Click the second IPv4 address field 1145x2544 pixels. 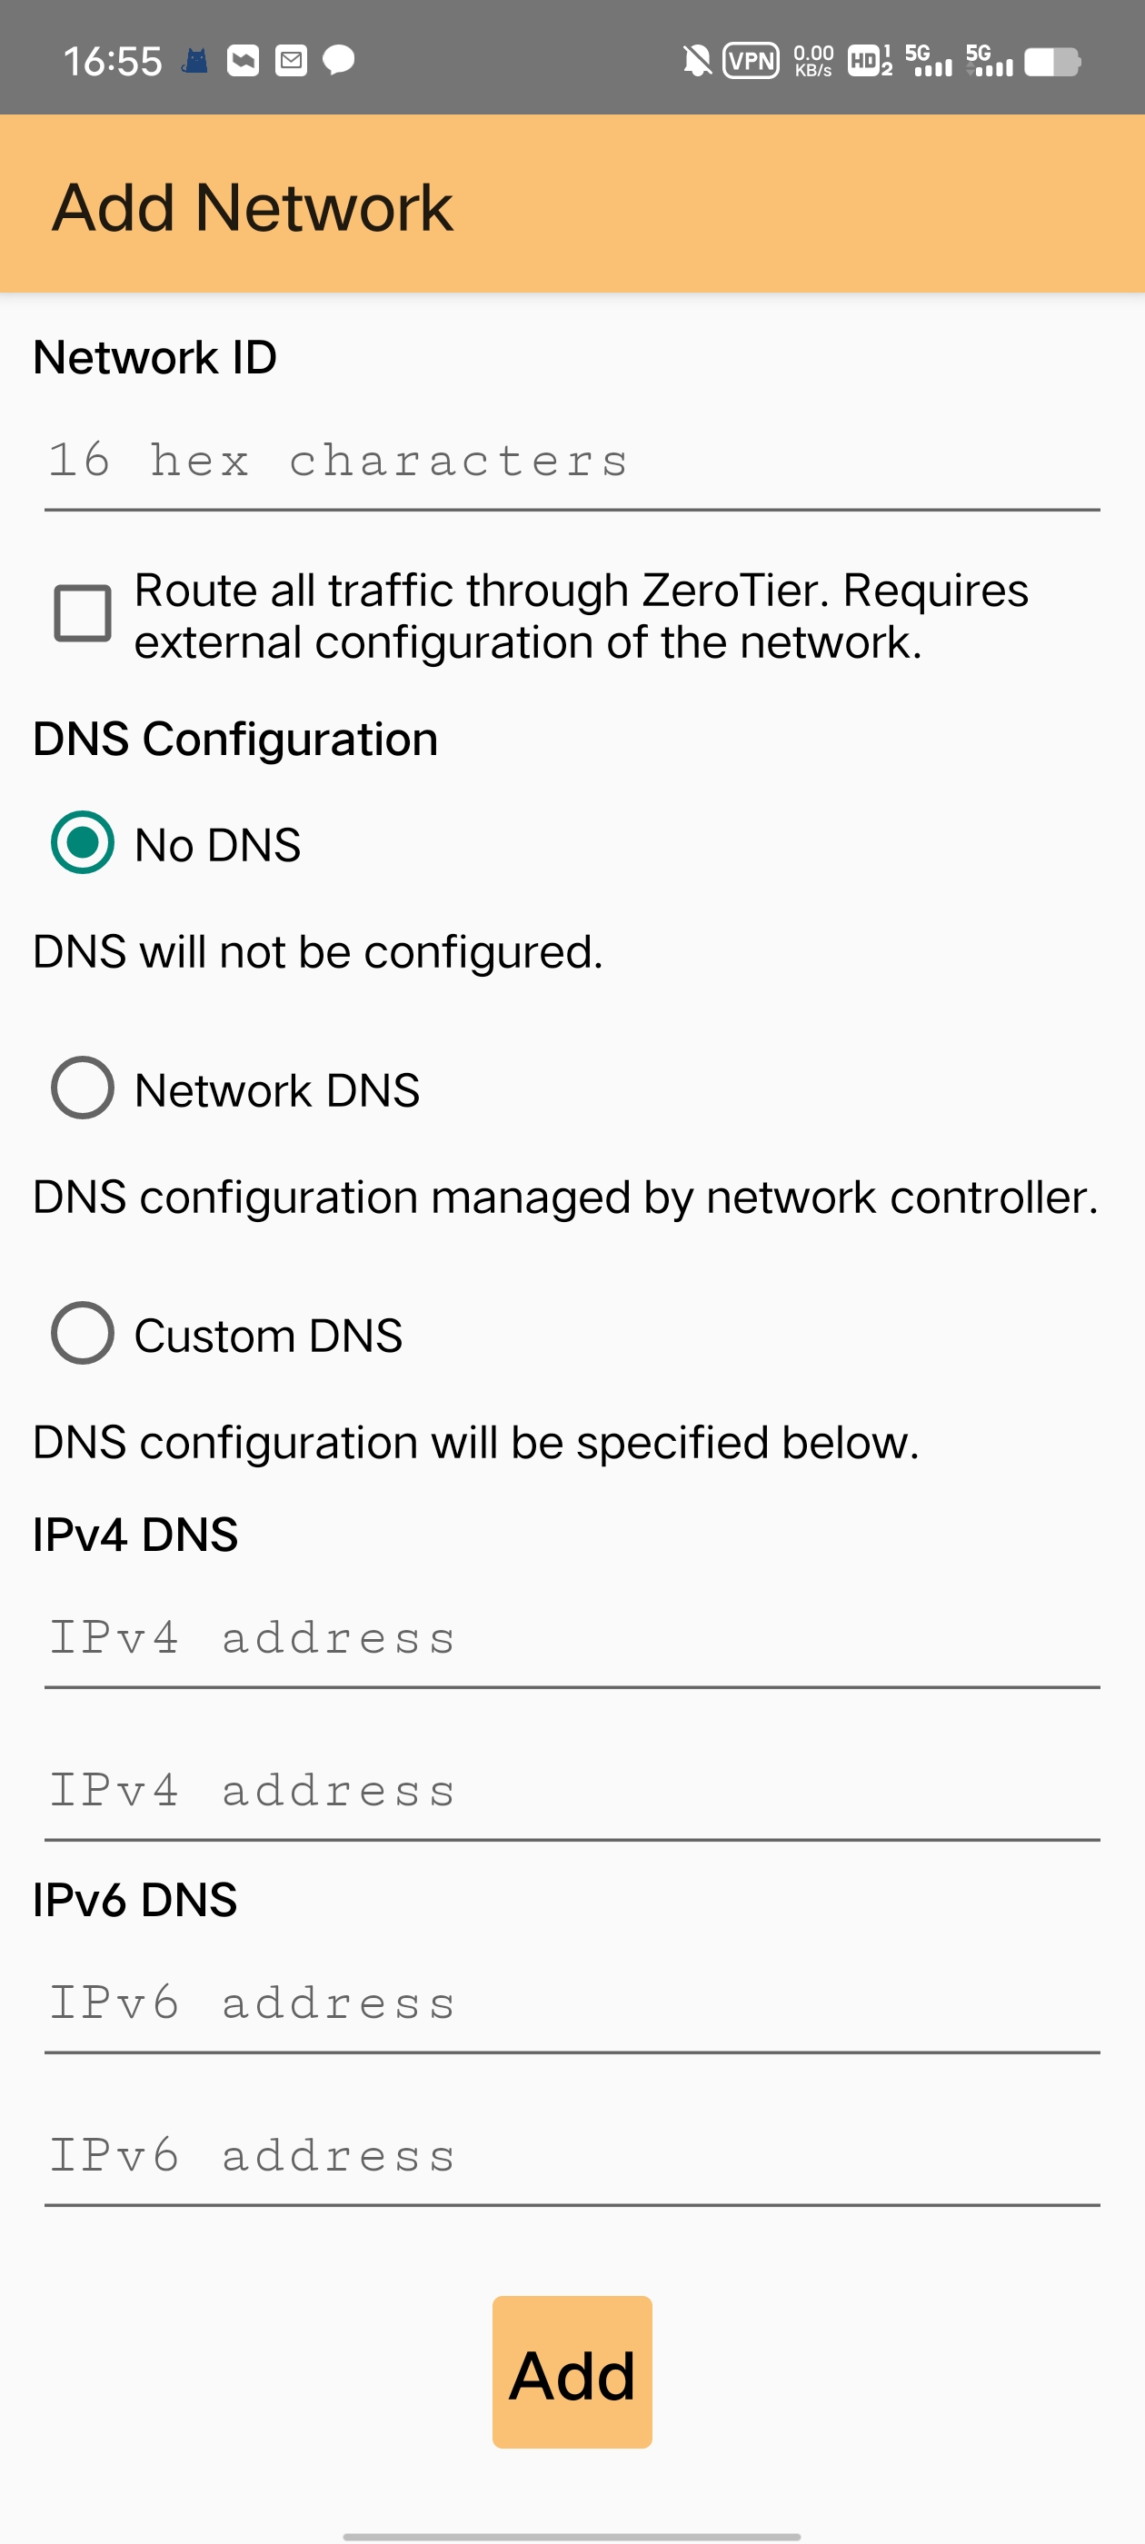572,1792
